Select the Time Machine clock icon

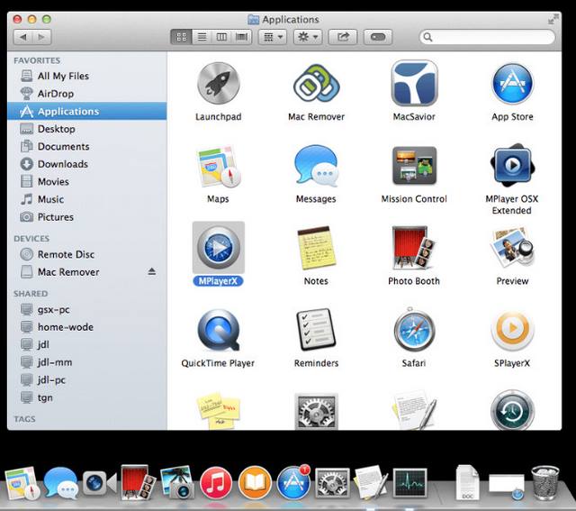(512, 410)
